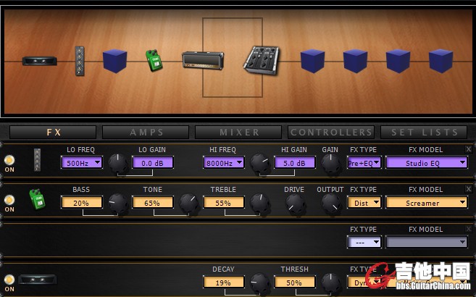Open the SET LISTS panel

pos(425,133)
